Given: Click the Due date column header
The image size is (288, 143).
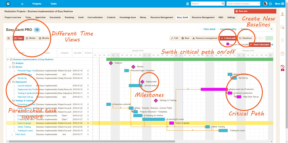Looking at the screenshot, I should (77, 53).
